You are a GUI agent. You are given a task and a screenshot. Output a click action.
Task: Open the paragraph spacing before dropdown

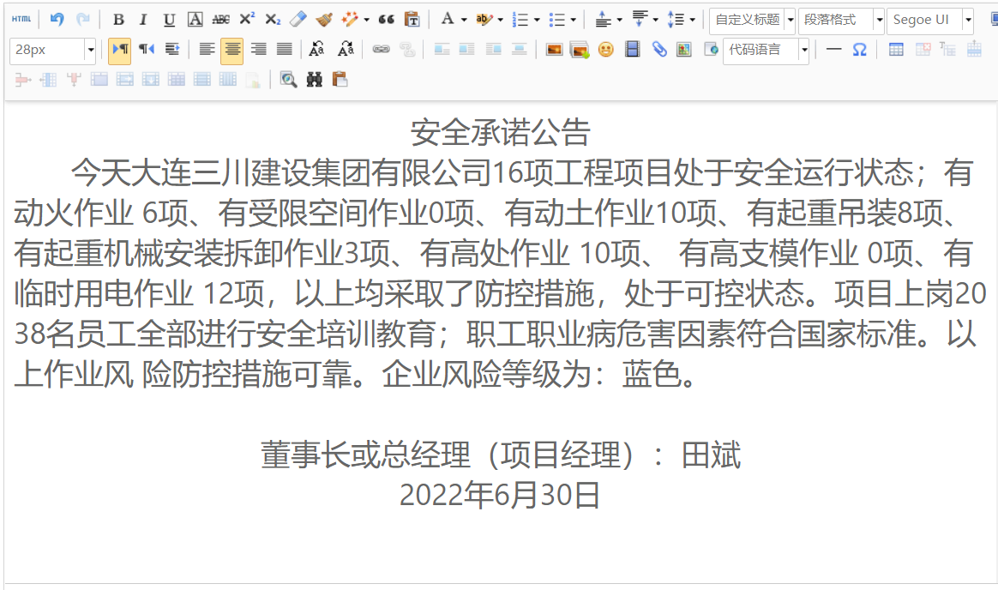point(619,20)
